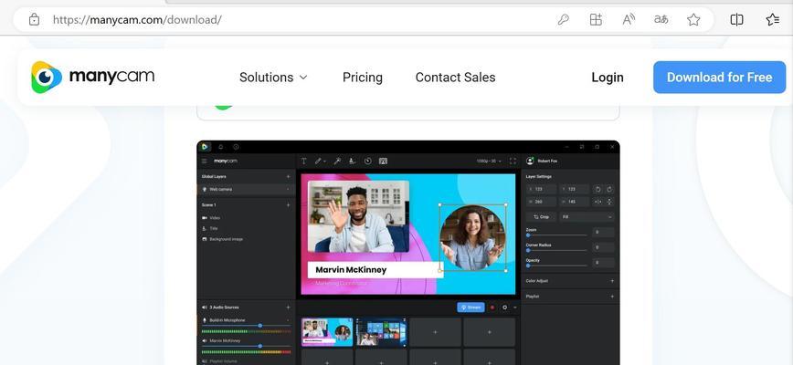This screenshot has height=365, width=793.
Task: Click the manycam.com/download URL in address bar
Action: (x=137, y=20)
